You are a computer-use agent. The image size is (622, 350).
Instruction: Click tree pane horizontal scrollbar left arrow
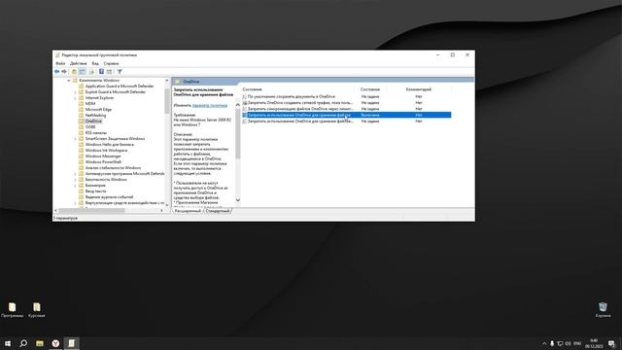point(56,210)
